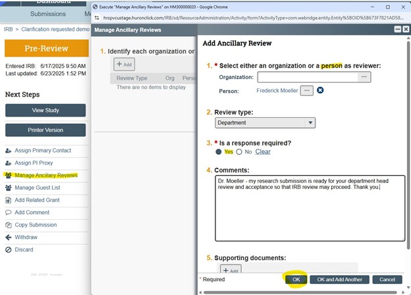Click the Assign PI Proxy person icon
The width and height of the screenshot is (411, 295).
coord(9,163)
